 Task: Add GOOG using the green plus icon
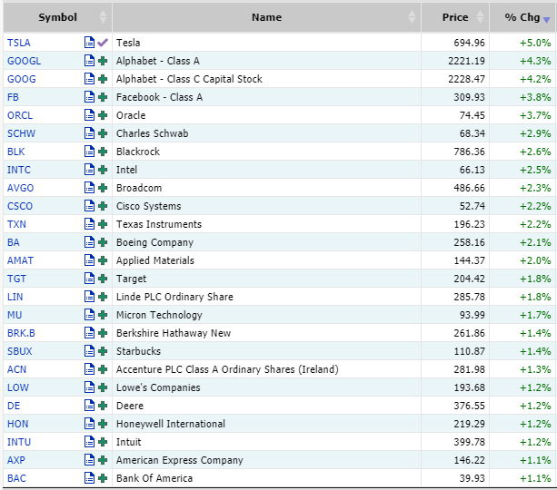(103, 79)
